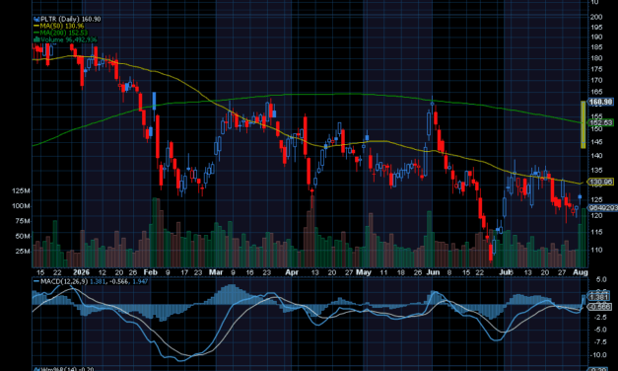
Task: Click the '190' price axis label
Action: 596,37
